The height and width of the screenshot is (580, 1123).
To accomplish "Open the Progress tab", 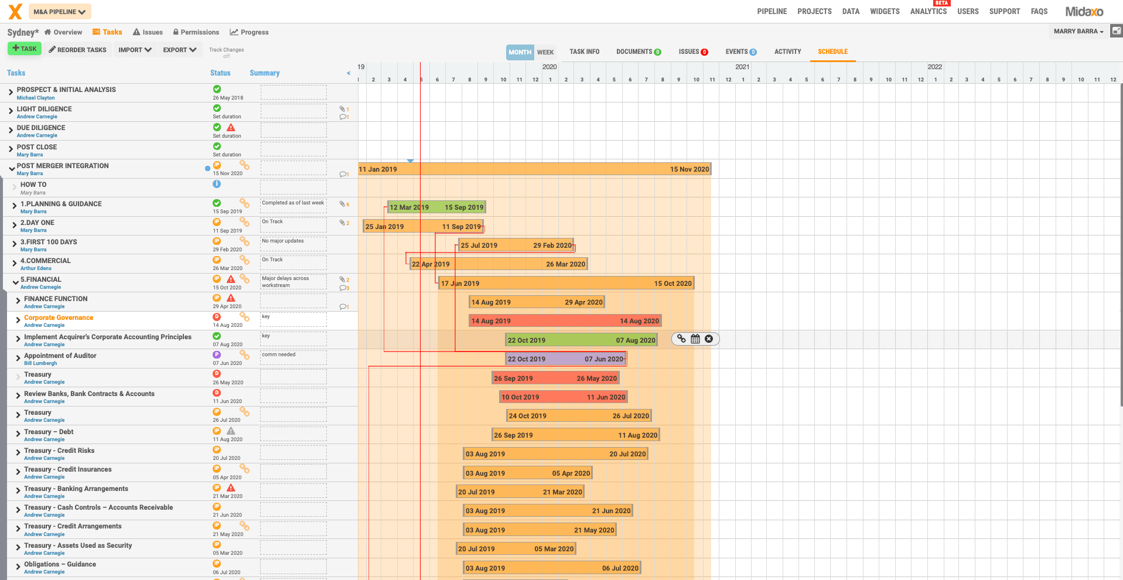I will point(250,32).
